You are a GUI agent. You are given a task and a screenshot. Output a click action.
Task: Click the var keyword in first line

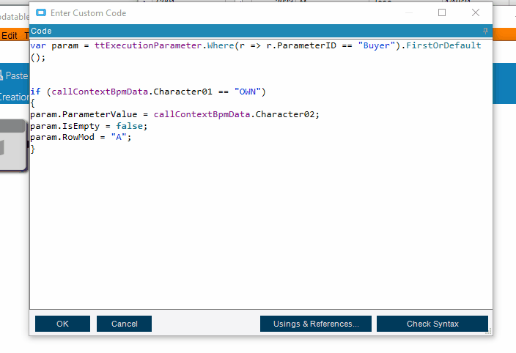click(x=38, y=45)
